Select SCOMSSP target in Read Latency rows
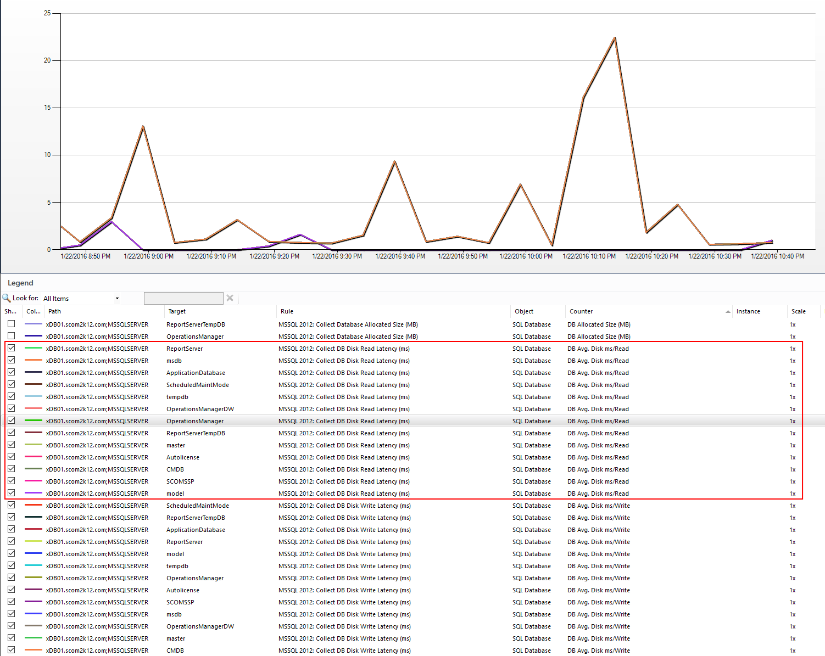The width and height of the screenshot is (825, 656). tap(180, 481)
